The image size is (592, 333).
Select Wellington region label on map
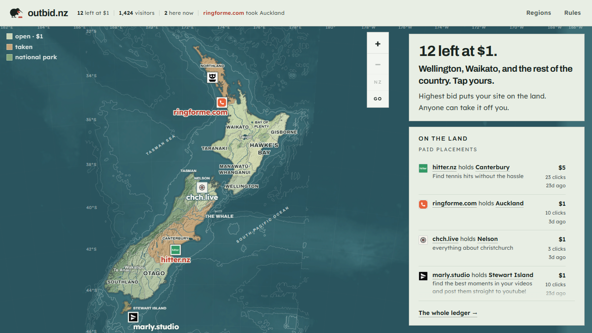coord(242,186)
